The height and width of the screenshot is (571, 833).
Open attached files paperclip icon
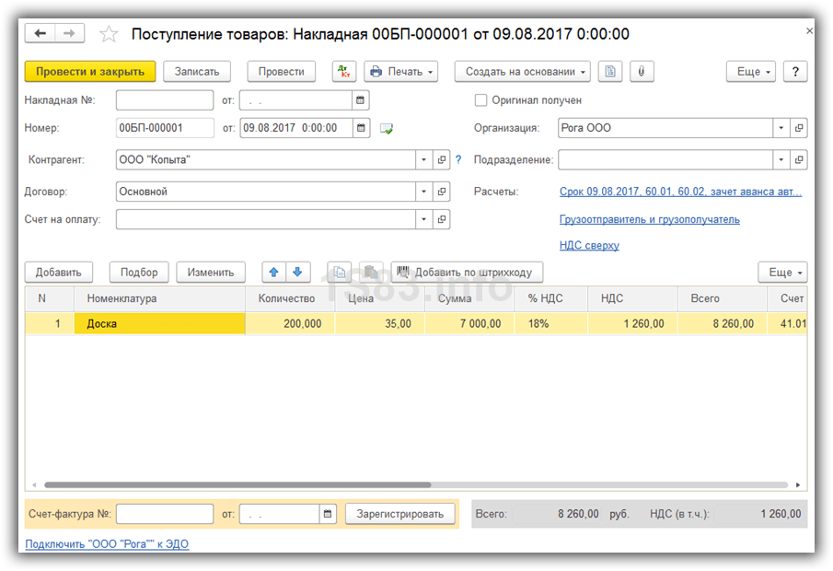click(642, 71)
